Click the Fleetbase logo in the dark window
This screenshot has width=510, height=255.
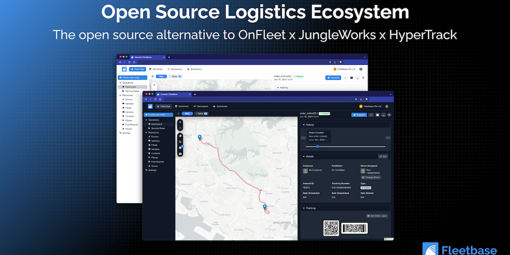(150, 106)
